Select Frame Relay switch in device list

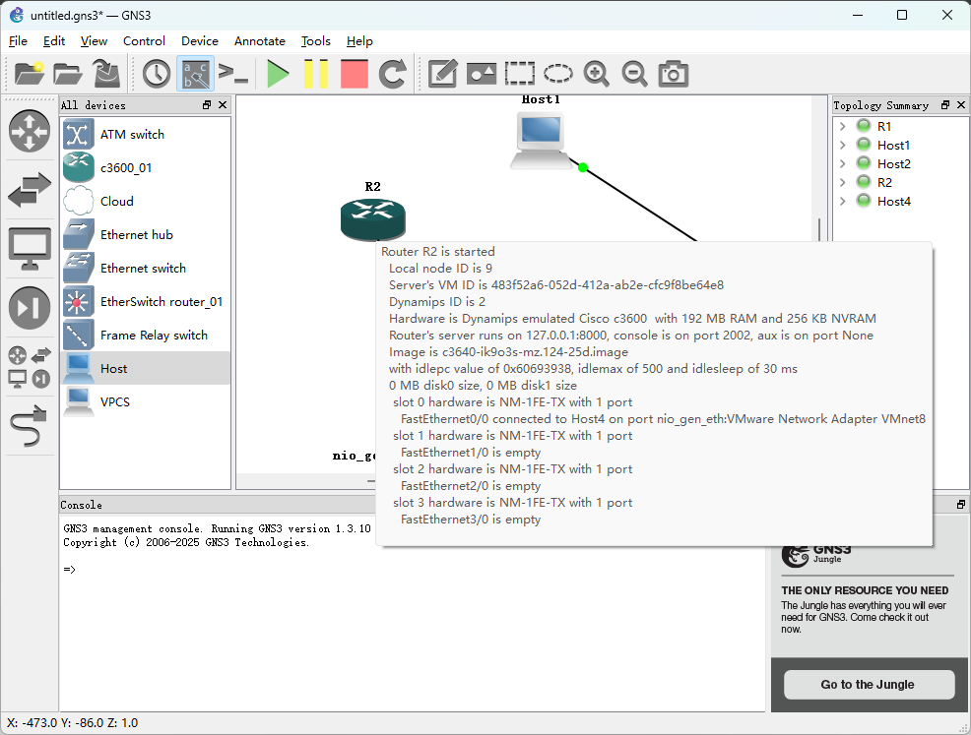coord(146,335)
